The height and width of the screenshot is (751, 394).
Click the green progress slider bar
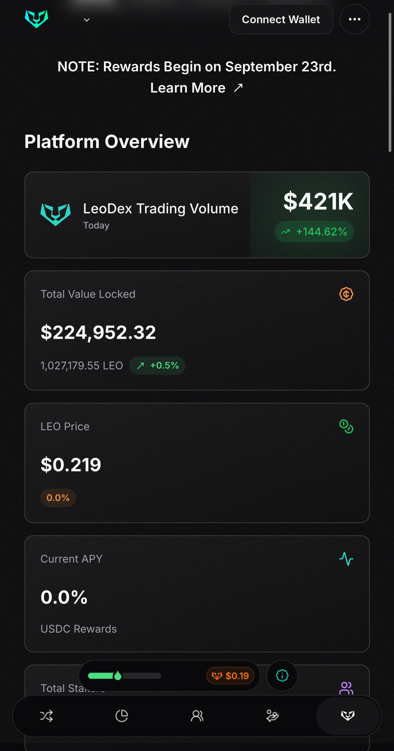(125, 676)
